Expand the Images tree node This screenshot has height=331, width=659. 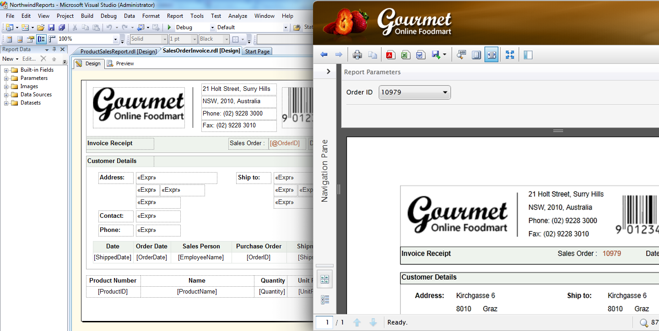[x=6, y=86]
